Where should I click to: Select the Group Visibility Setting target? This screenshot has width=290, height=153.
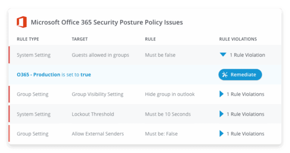[x=97, y=94]
